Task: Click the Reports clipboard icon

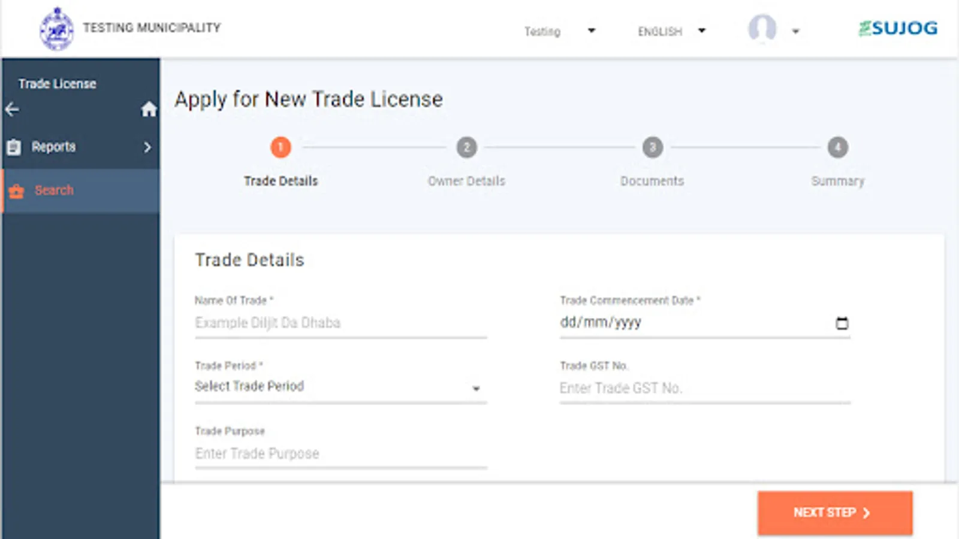Action: click(14, 147)
